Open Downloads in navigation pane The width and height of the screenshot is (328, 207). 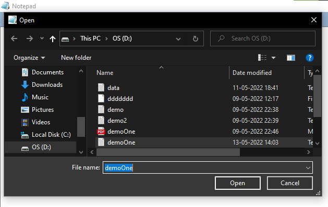47,85
